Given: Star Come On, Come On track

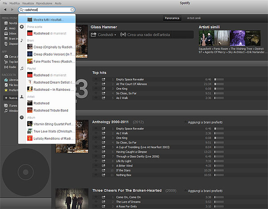Looking at the screenshot, I should 96,197.
